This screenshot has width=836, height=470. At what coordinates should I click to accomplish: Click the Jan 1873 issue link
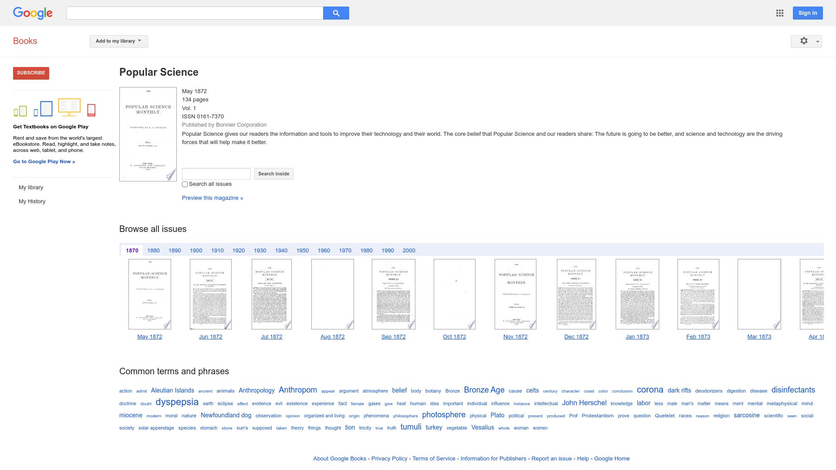[637, 337]
